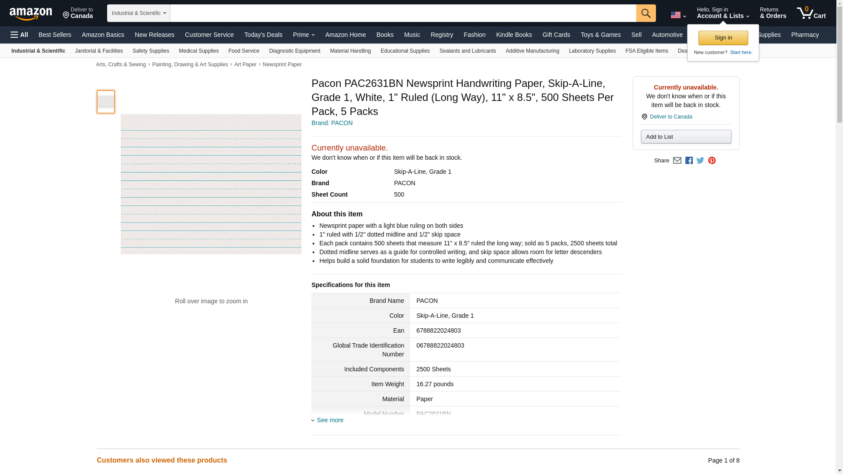Click the Deliver to Canada location link
The height and width of the screenshot is (474, 843).
coord(670,117)
